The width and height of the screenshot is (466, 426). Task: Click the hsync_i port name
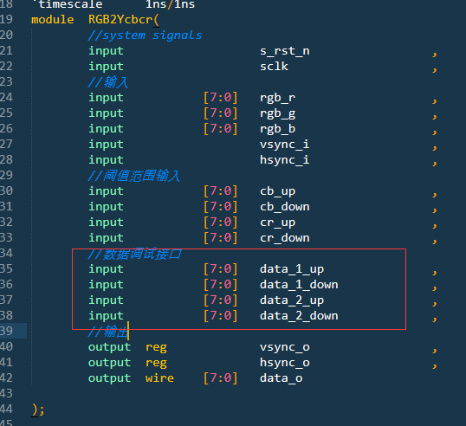pyautogui.click(x=285, y=160)
